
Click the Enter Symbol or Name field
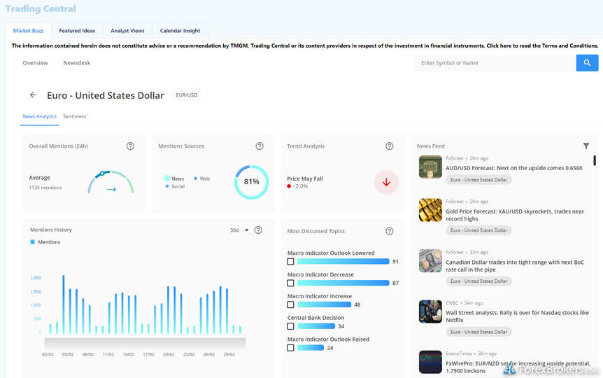495,63
